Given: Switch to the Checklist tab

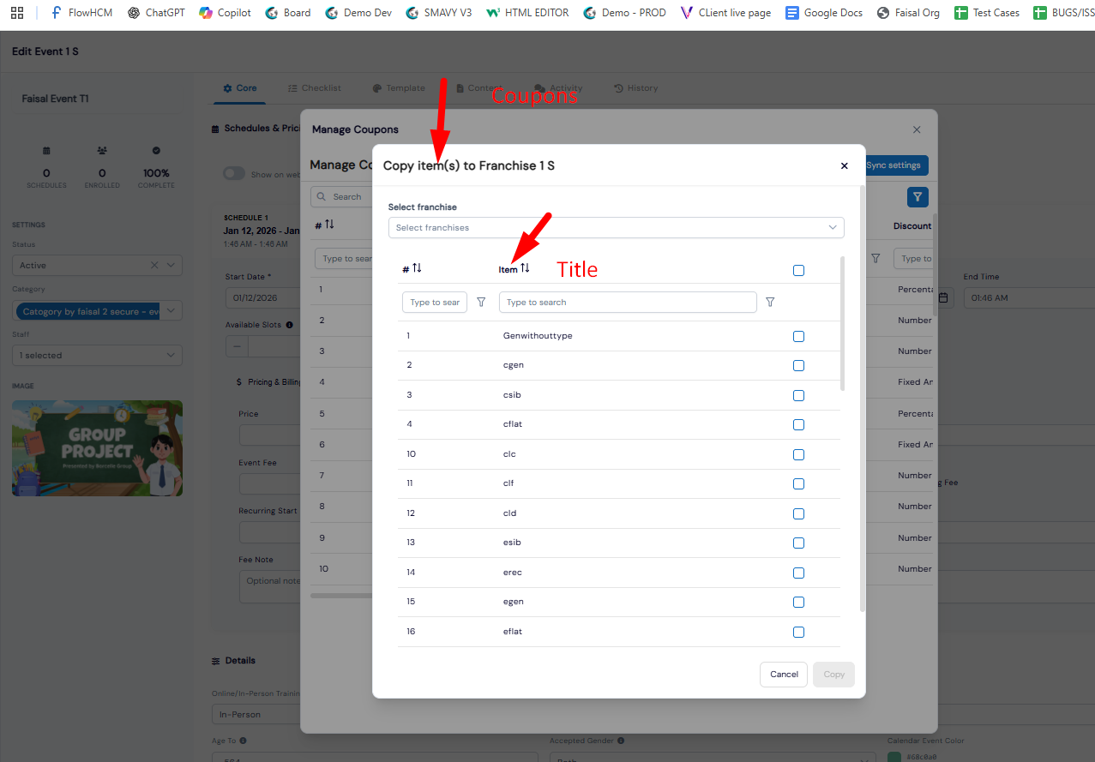Looking at the screenshot, I should click(315, 88).
